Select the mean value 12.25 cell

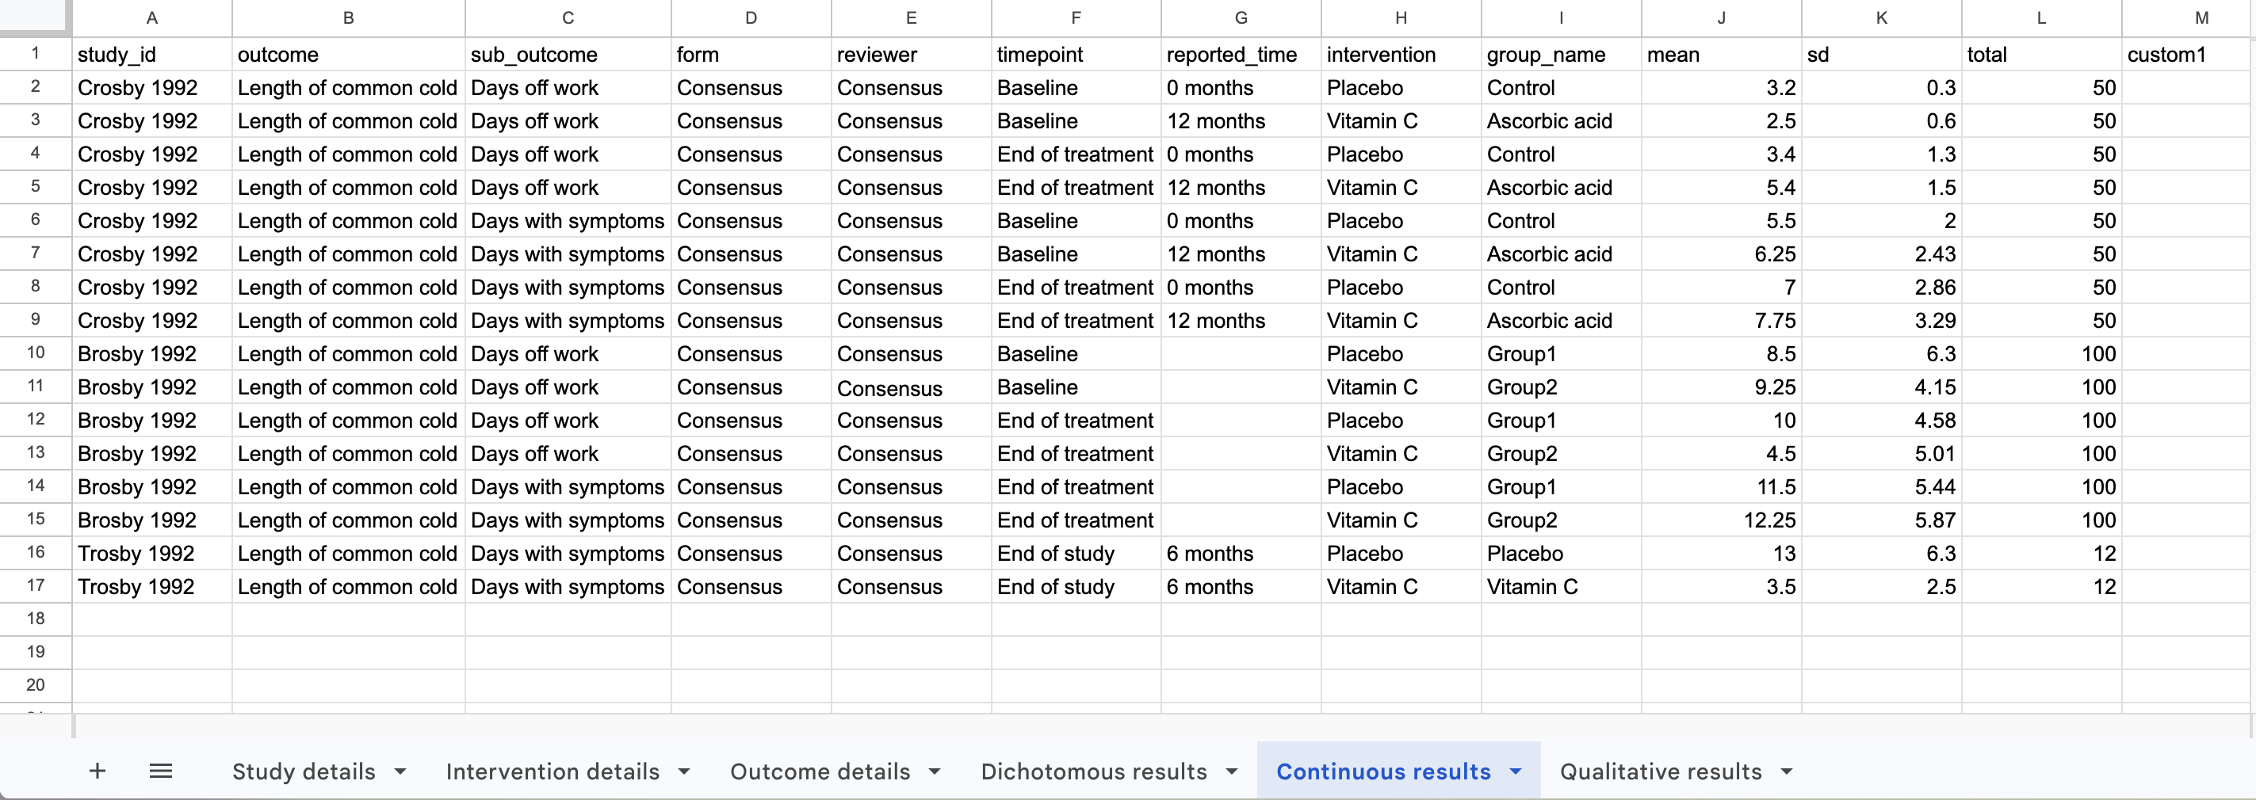tap(1719, 520)
